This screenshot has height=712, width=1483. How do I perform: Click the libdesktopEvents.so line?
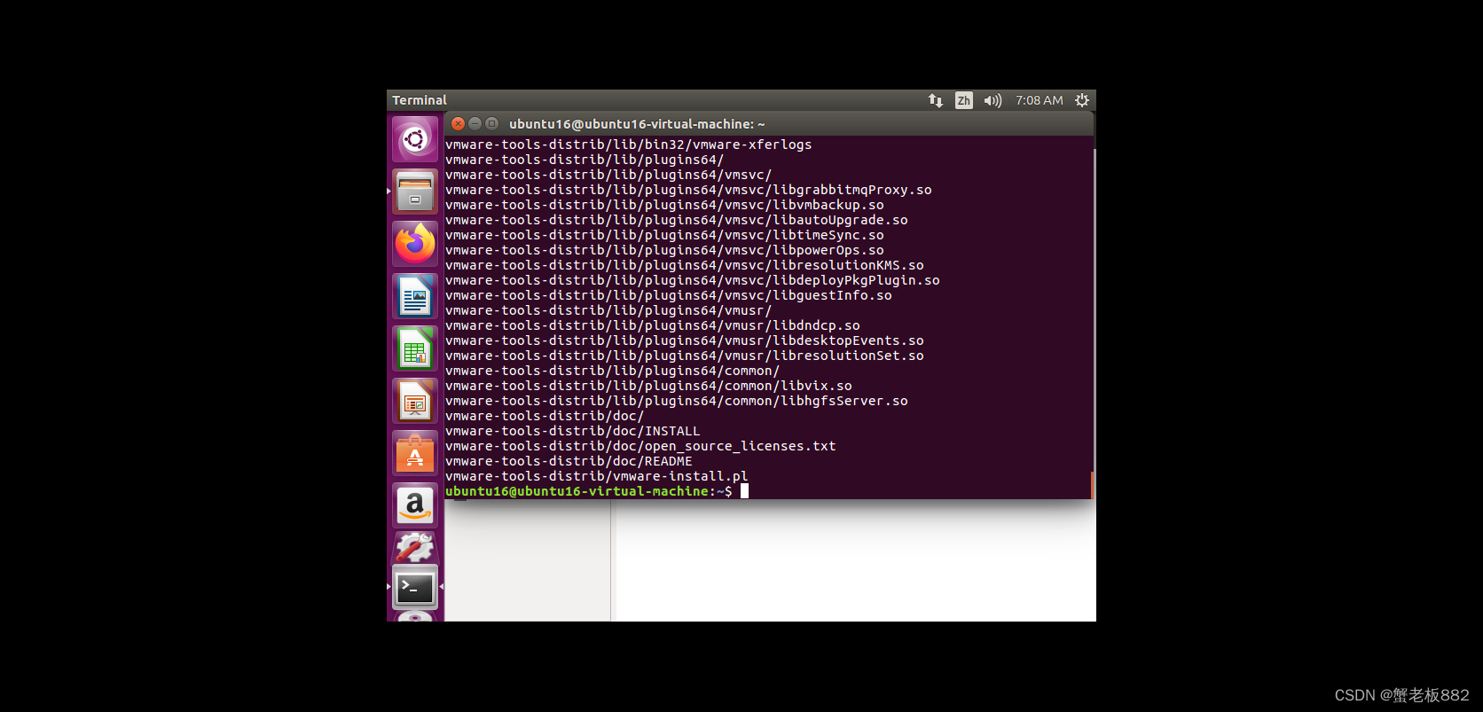[x=685, y=340]
